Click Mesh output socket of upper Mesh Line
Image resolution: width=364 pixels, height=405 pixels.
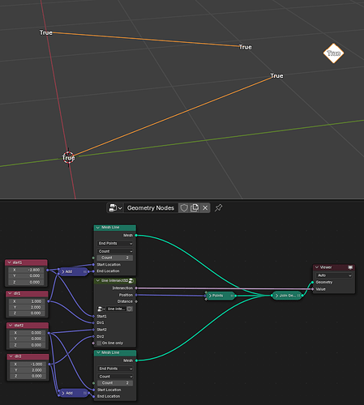point(136,236)
